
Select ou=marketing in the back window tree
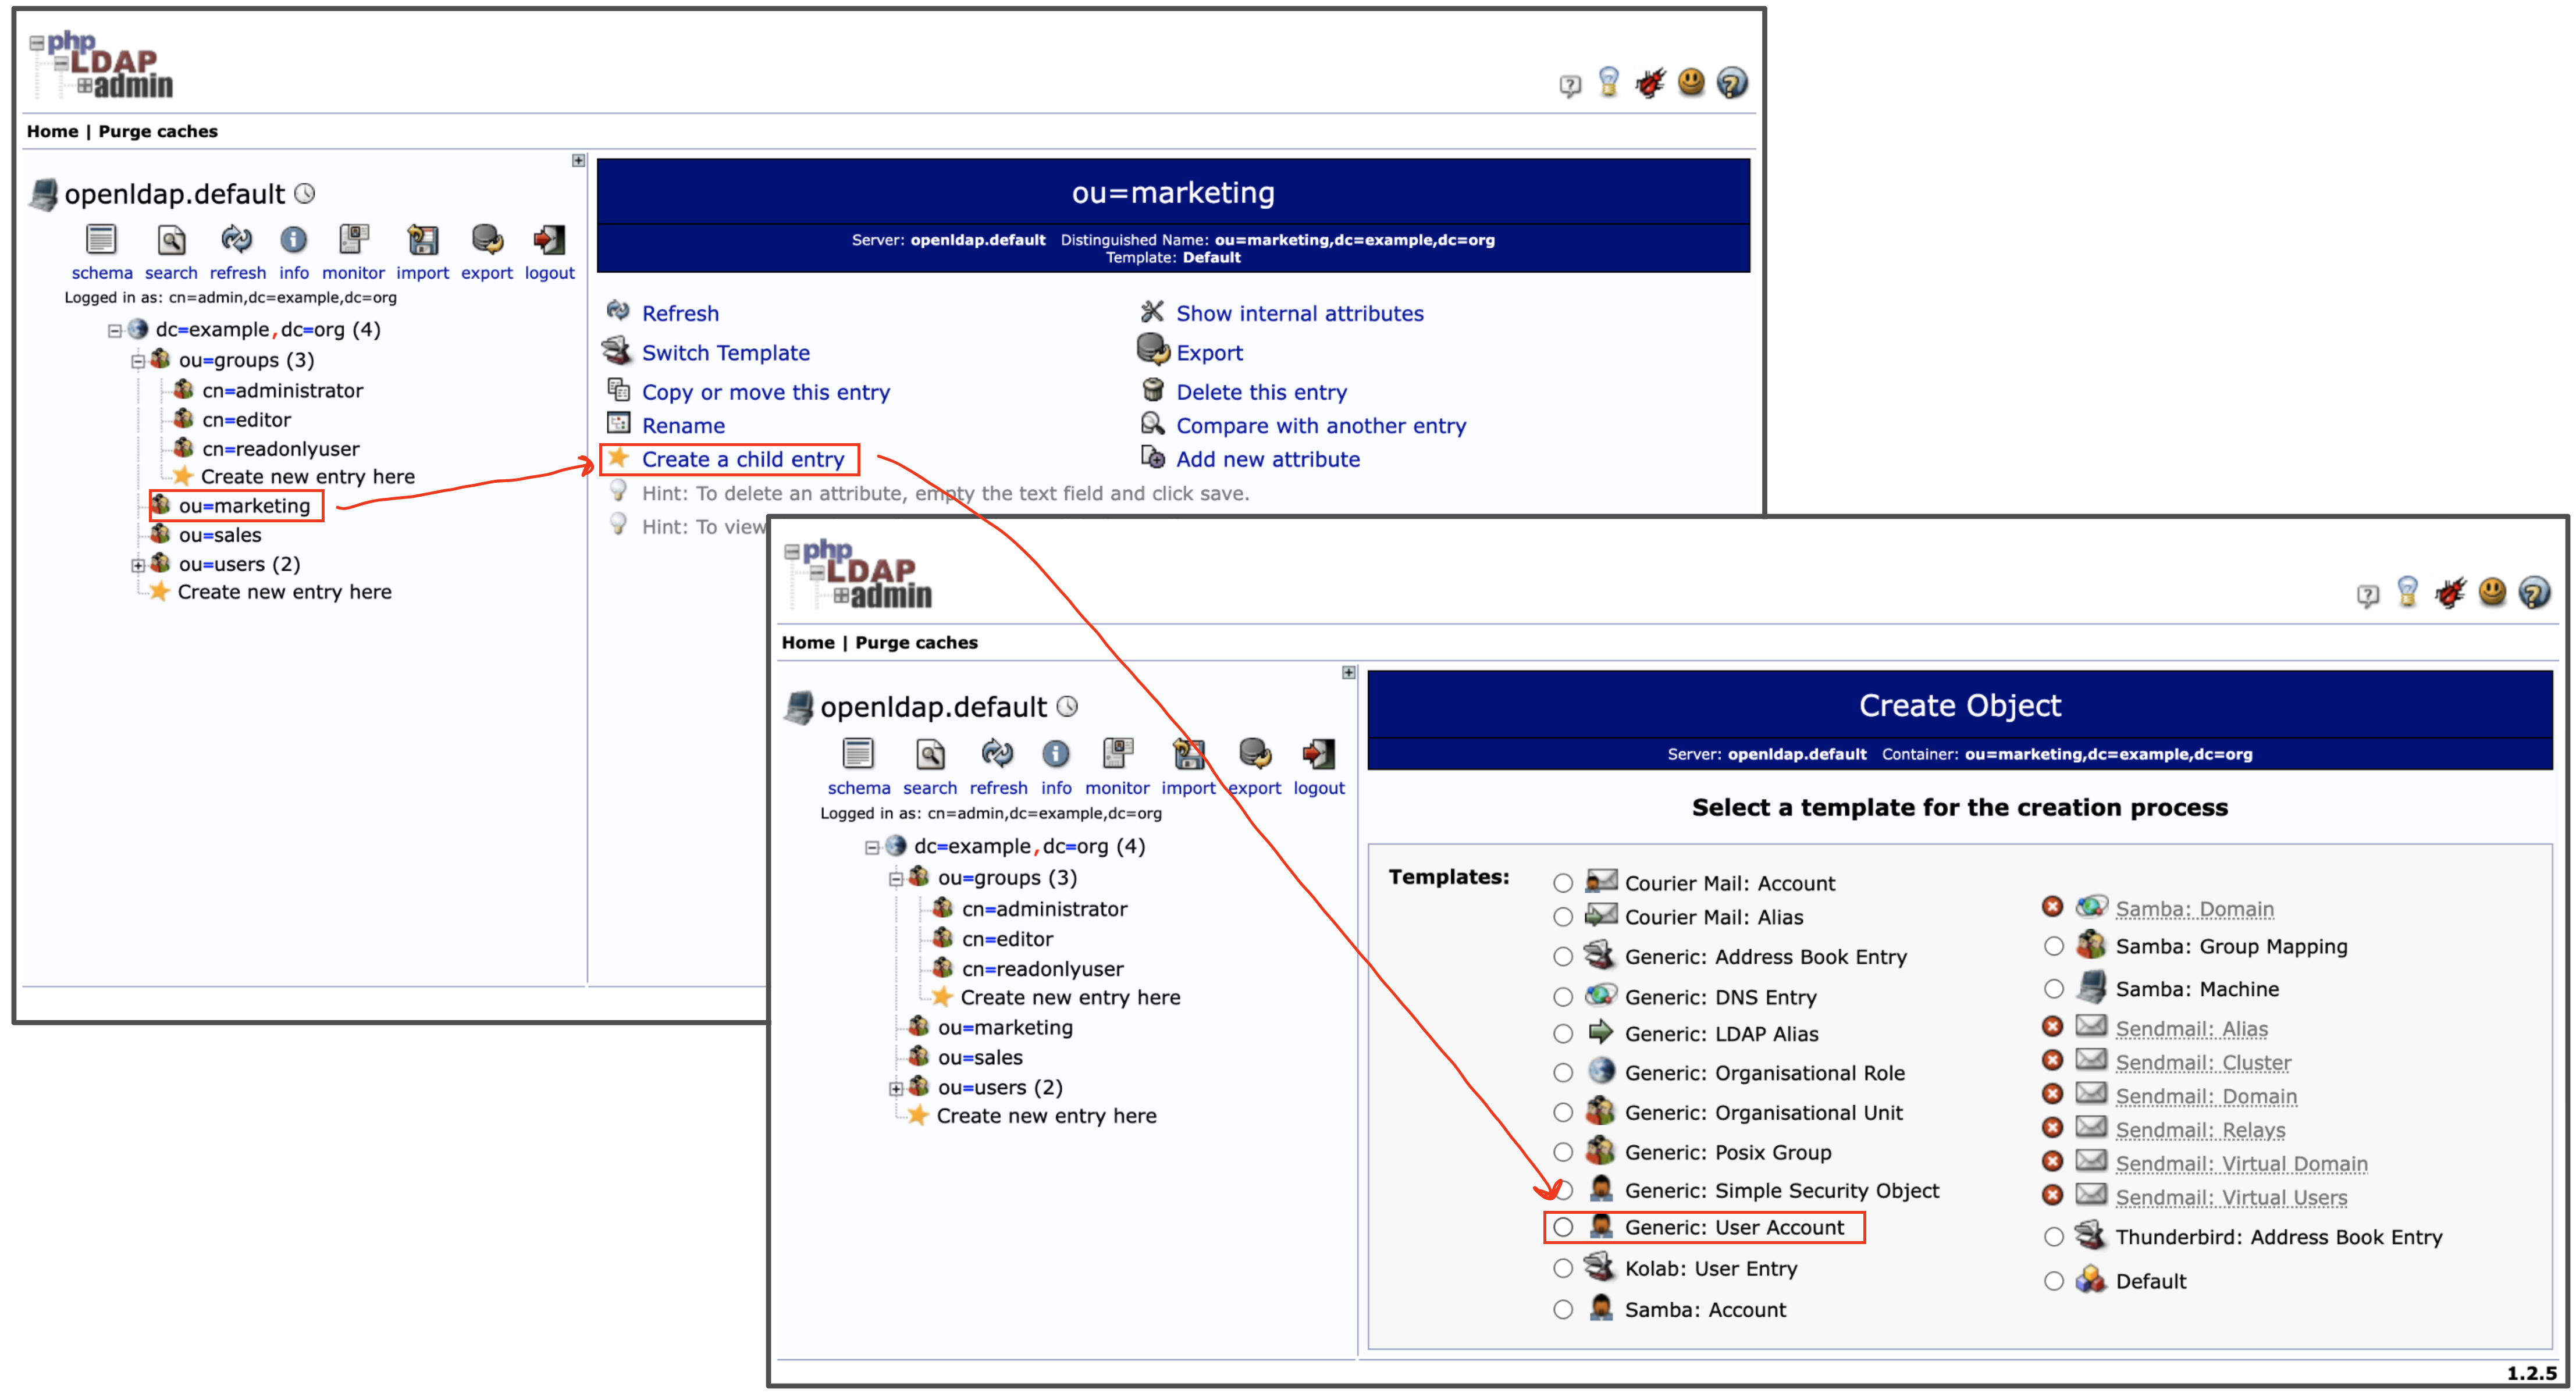(244, 506)
